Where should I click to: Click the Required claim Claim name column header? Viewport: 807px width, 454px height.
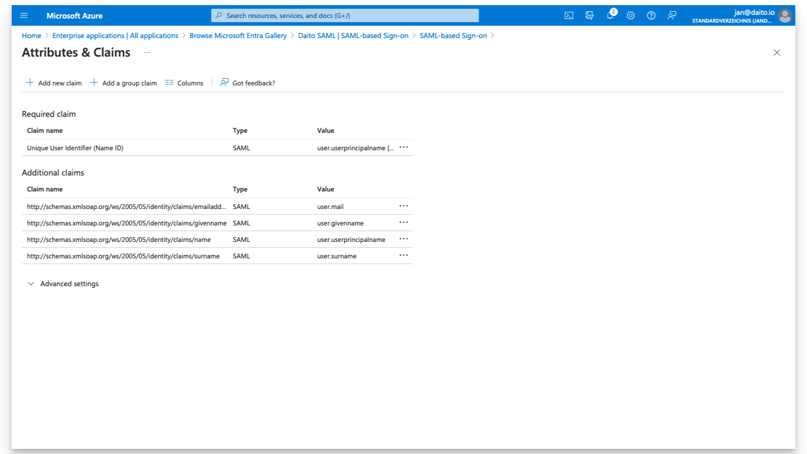point(45,130)
